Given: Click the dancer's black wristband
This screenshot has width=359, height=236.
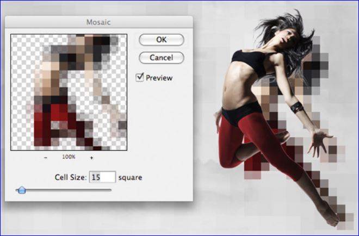Looking at the screenshot, I should tap(296, 107).
